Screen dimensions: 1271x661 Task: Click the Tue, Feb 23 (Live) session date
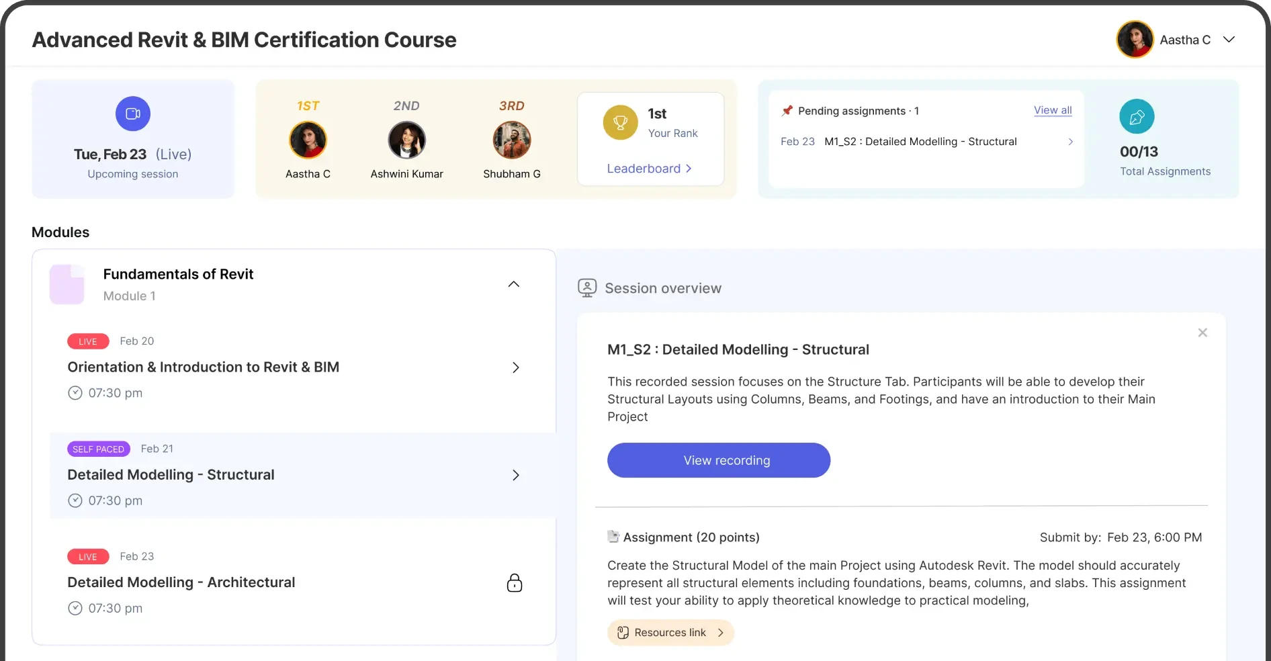(133, 155)
